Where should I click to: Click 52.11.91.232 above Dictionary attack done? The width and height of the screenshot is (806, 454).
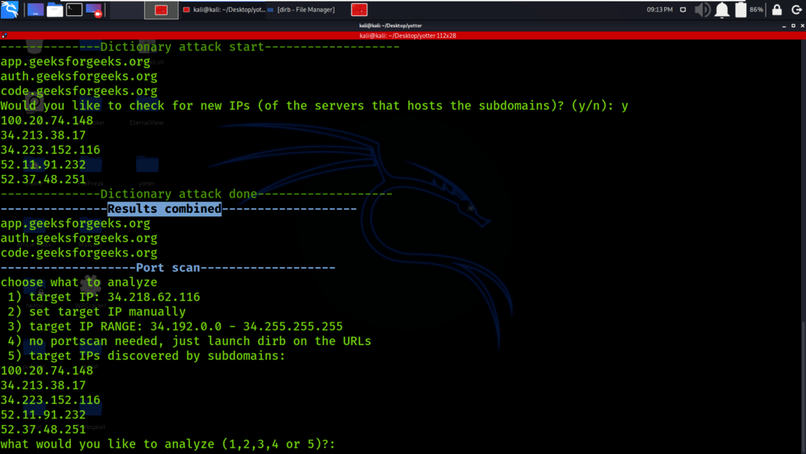(44, 165)
